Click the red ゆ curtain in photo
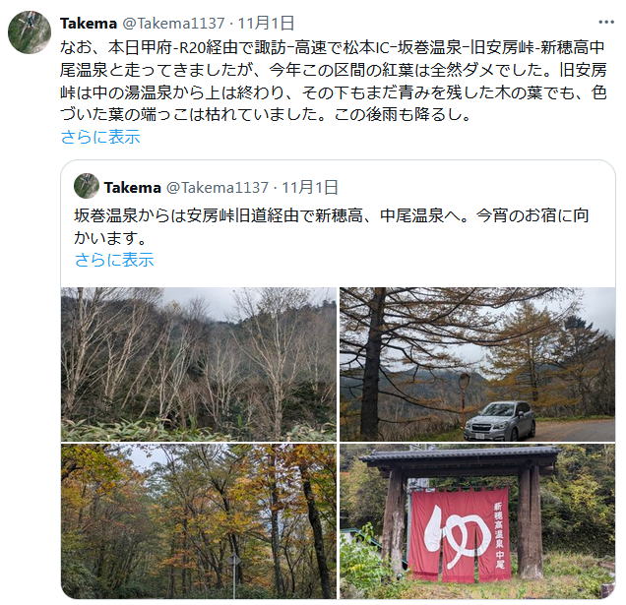626x605 pixels. click(x=460, y=535)
